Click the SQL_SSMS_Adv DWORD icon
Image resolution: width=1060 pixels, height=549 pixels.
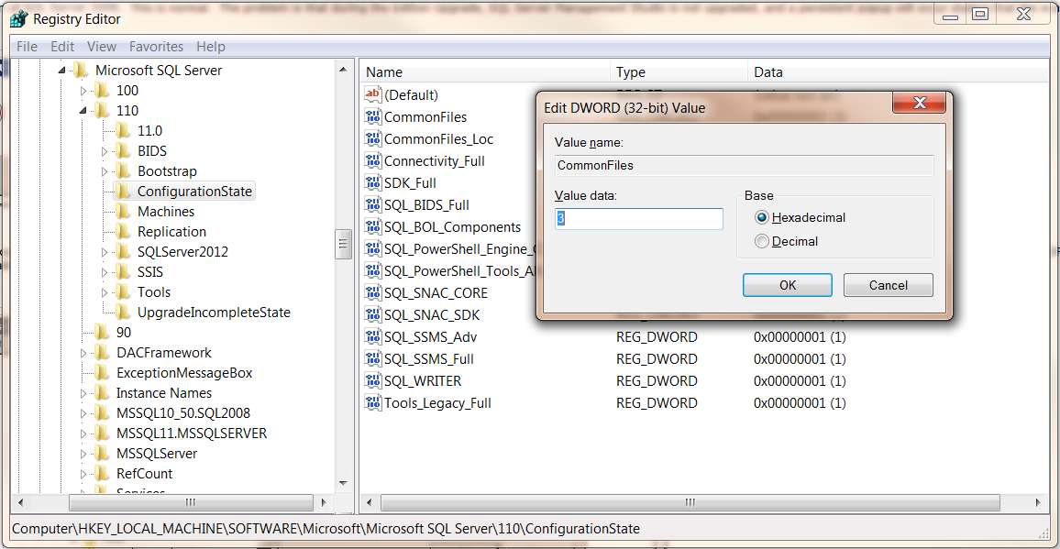point(373,336)
